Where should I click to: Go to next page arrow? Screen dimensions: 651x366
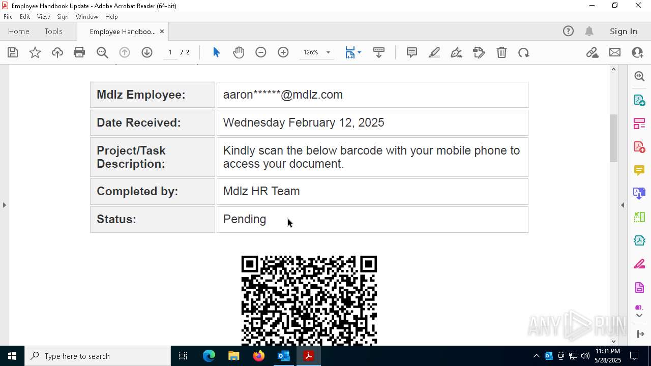pyautogui.click(x=147, y=52)
